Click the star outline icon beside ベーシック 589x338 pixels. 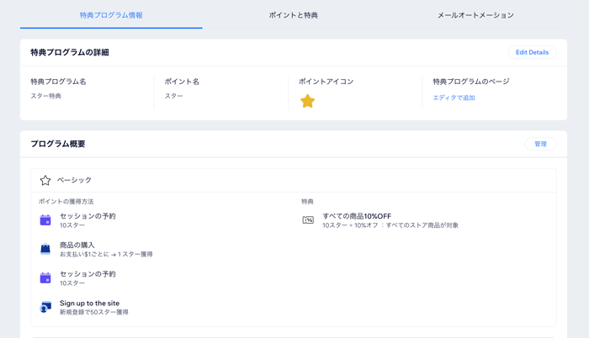45,180
